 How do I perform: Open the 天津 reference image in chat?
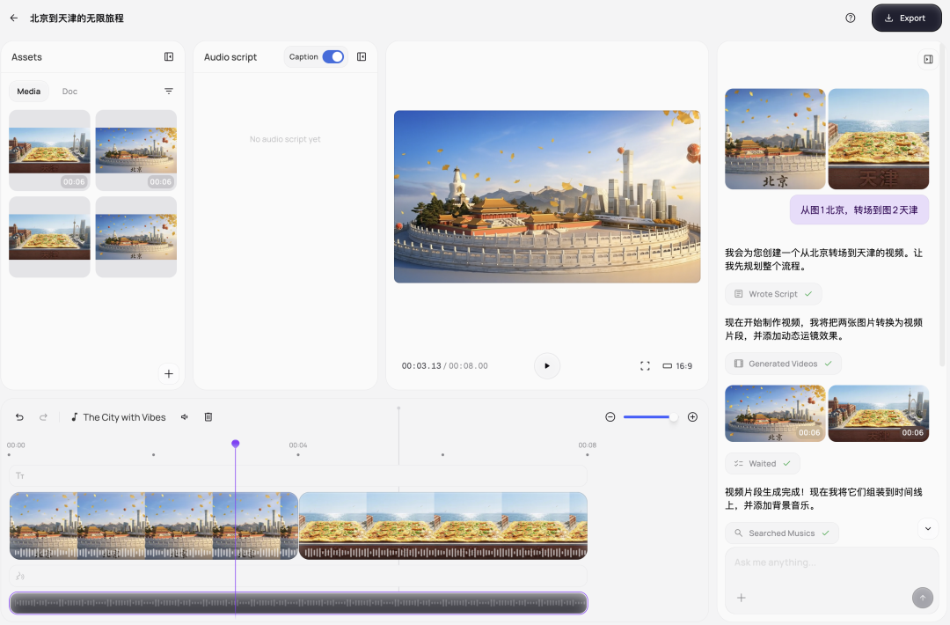[x=879, y=139]
